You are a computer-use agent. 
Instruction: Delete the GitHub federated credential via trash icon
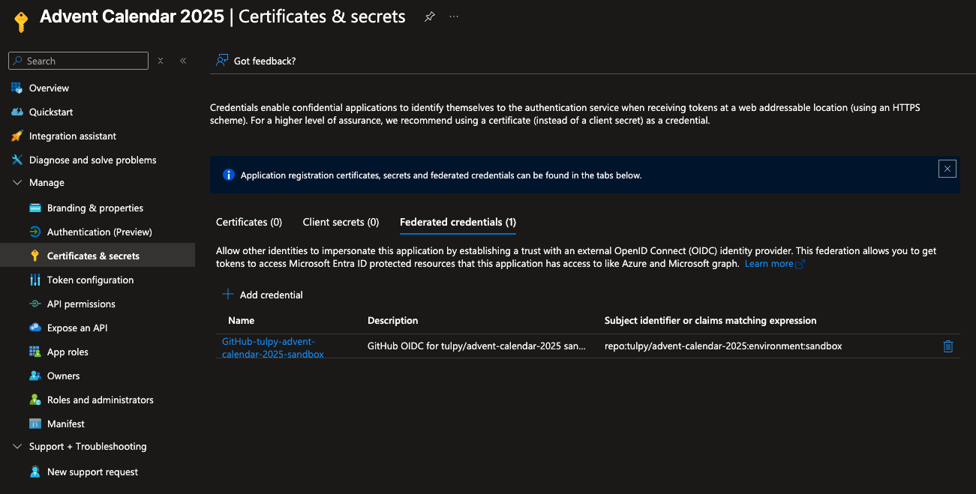(947, 346)
